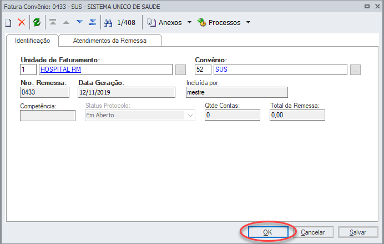384x244 pixels.
Task: Click the lookup button beside HOSPITAL RM
Action: [x=181, y=70]
